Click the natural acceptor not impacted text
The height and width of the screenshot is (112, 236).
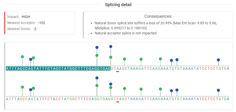coord(125,33)
